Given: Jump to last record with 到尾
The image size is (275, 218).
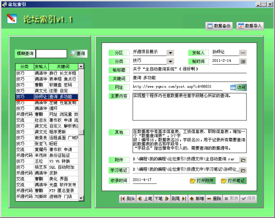Looking at the screenshot, I should (x=179, y=199).
